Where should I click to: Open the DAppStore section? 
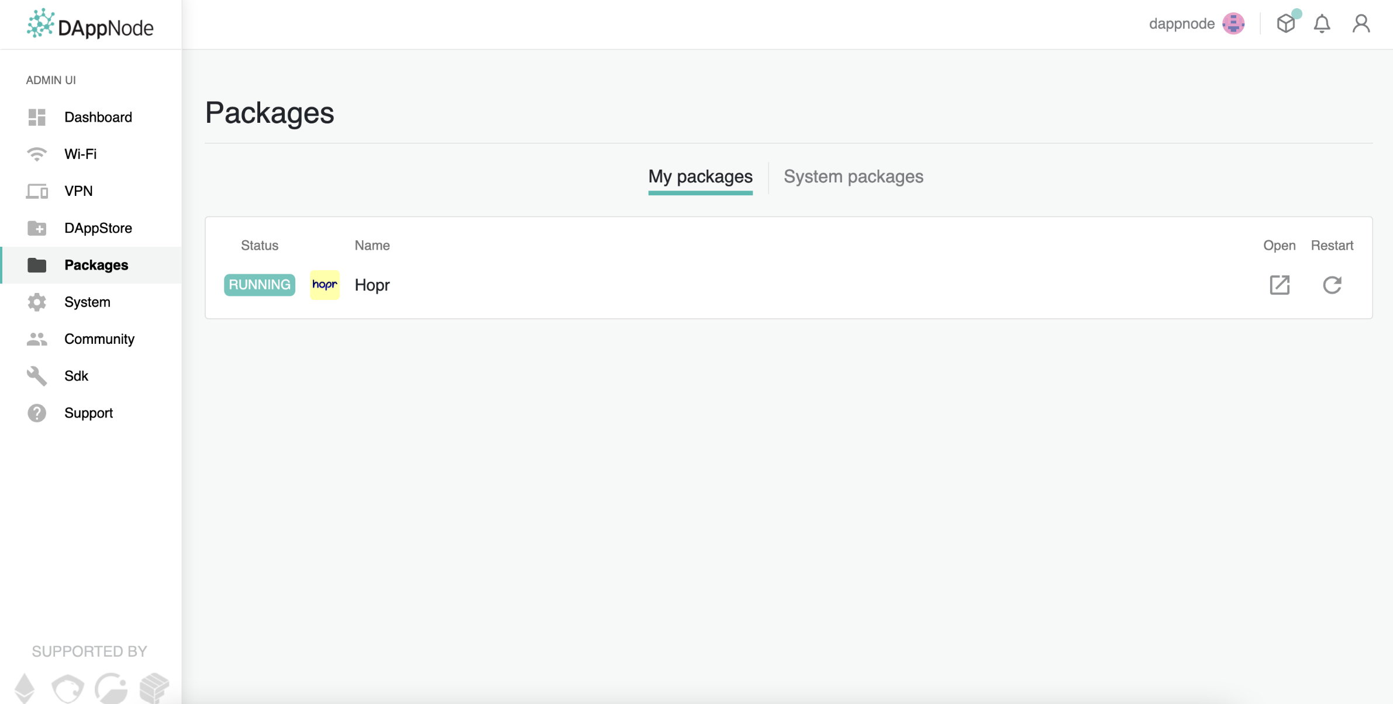98,228
